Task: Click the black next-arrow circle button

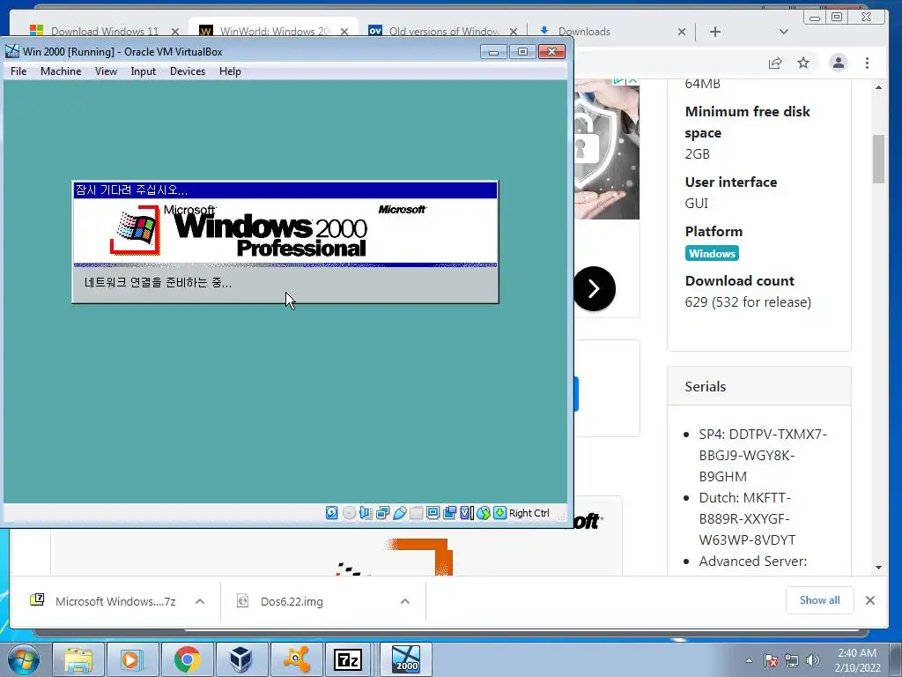Action: (595, 288)
